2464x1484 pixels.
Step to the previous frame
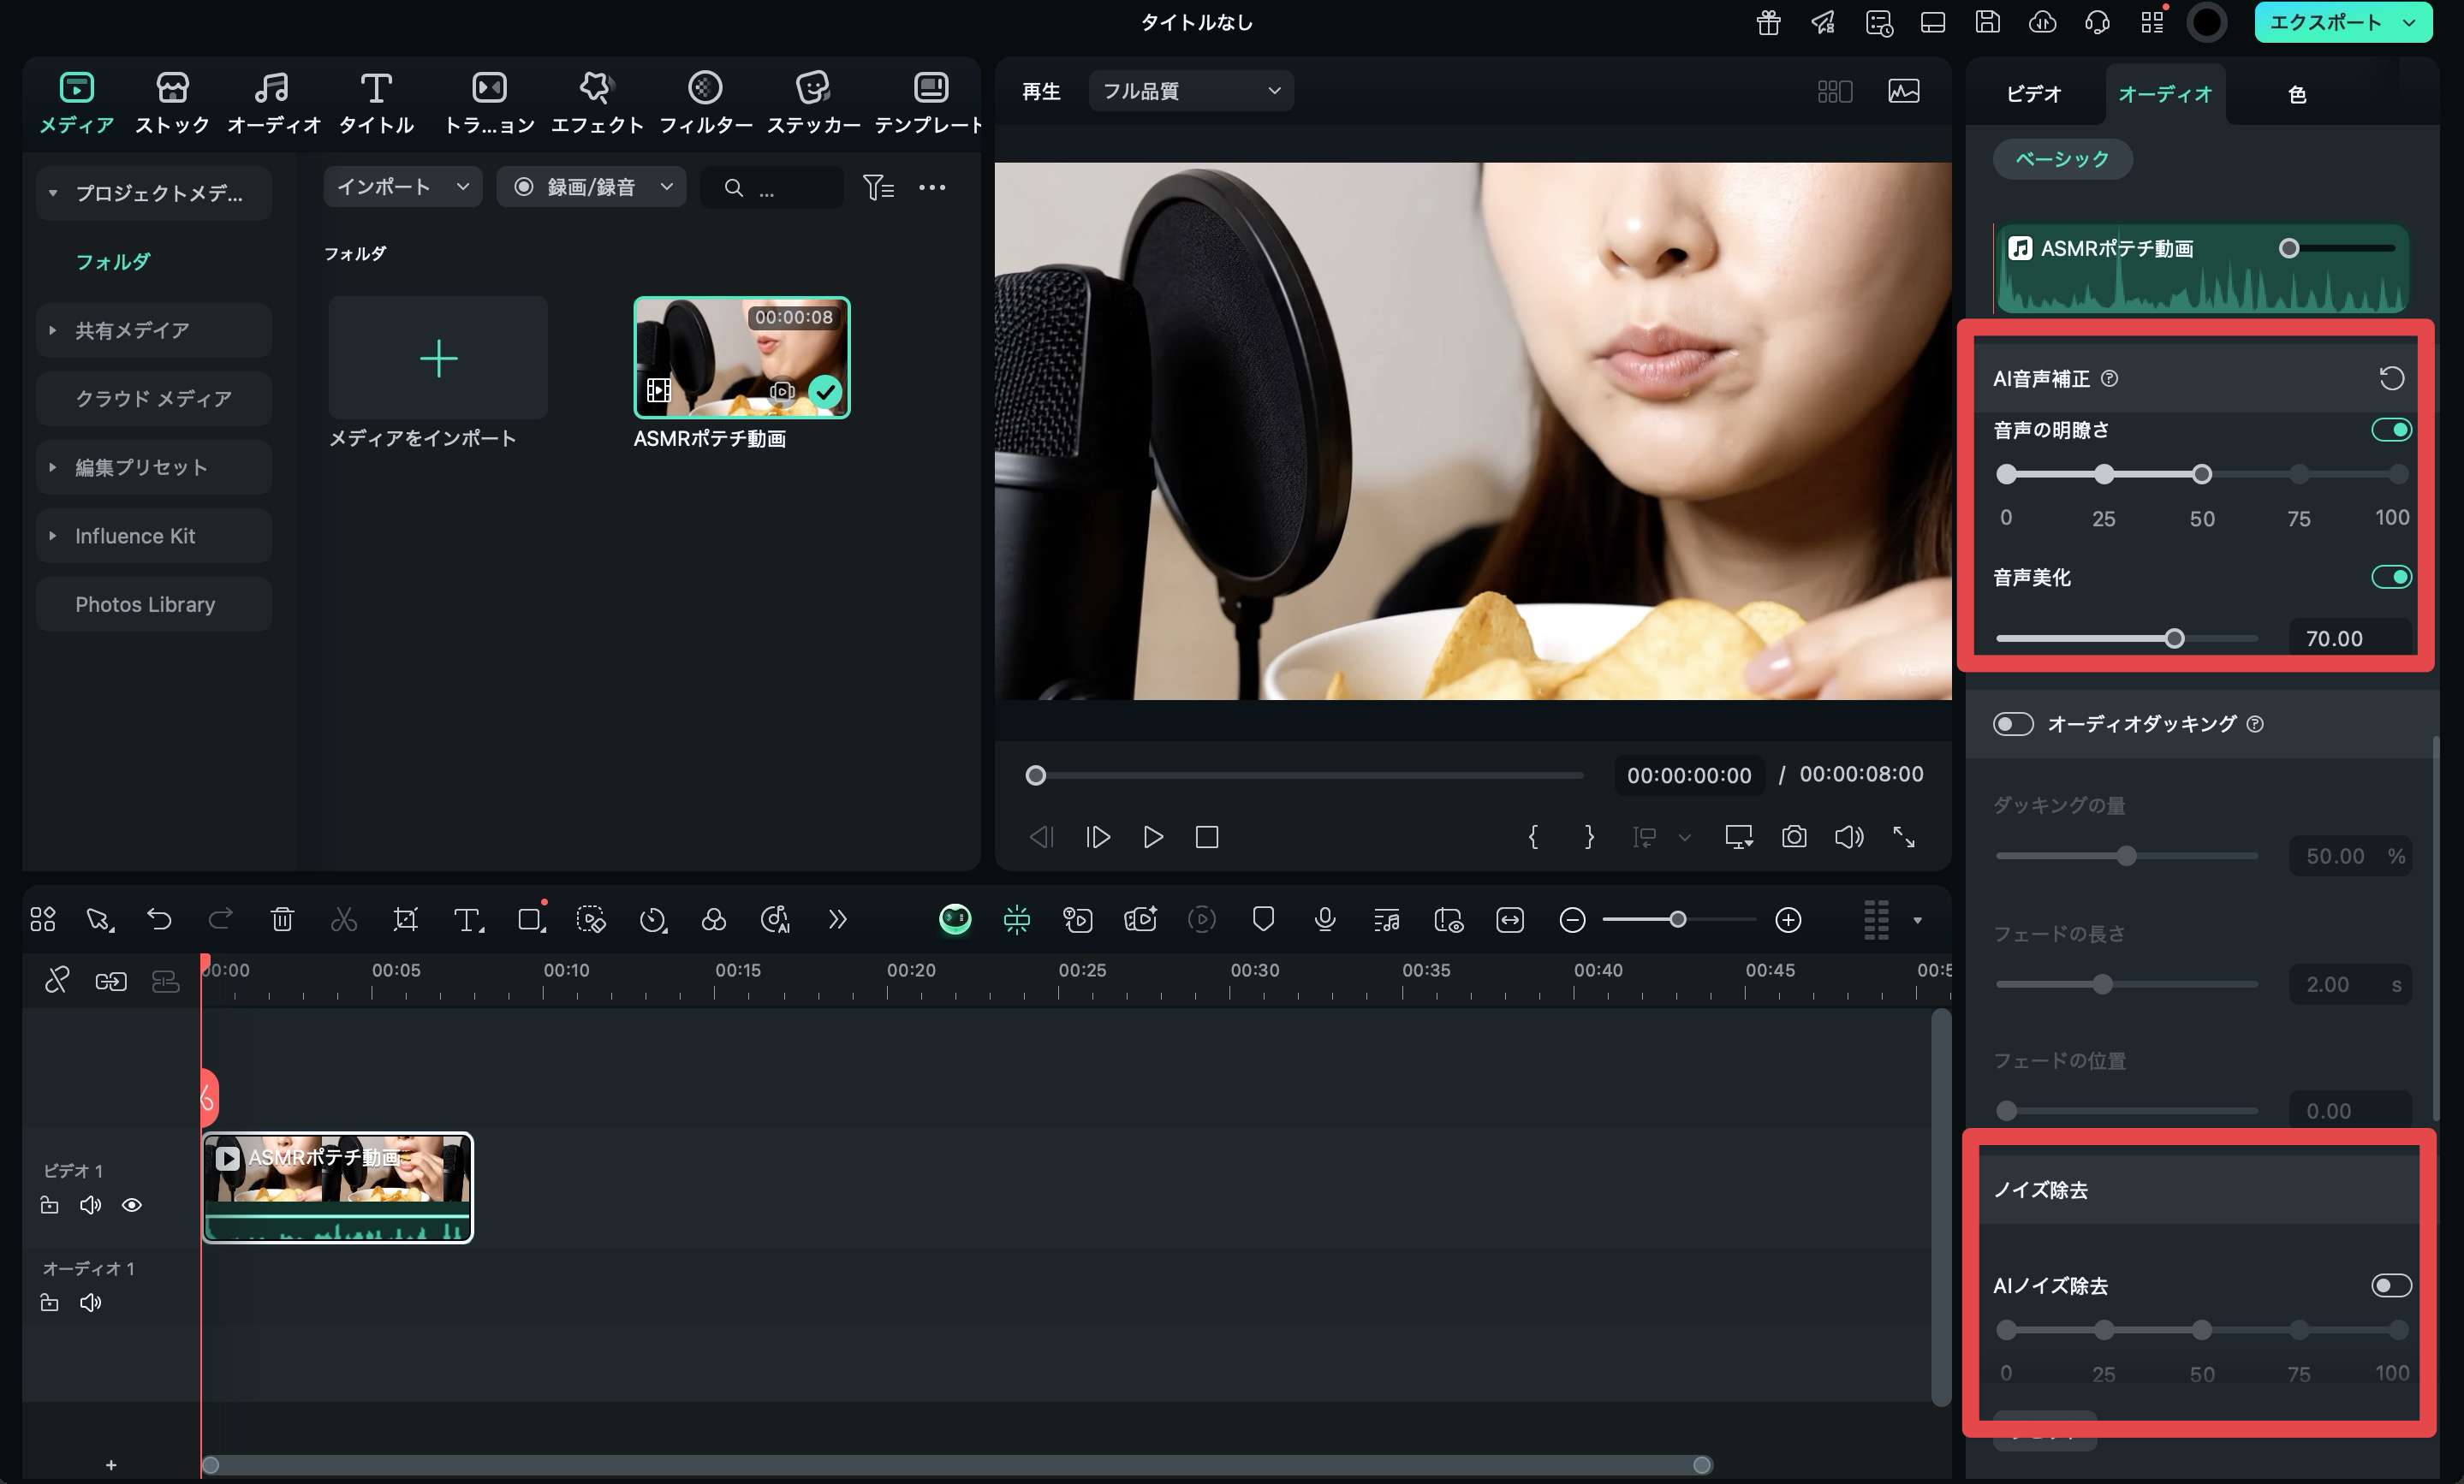tap(1041, 836)
